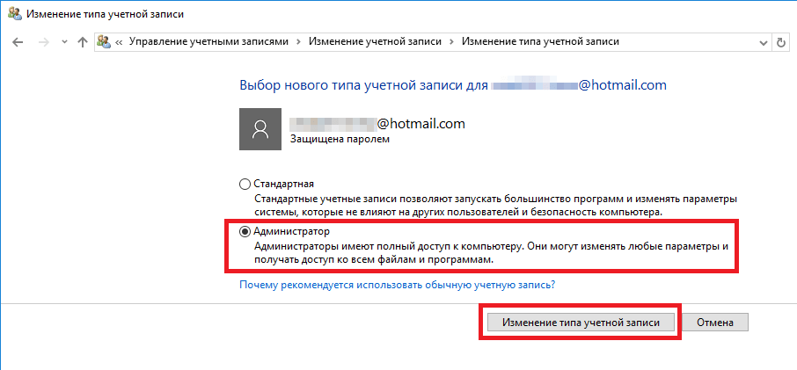
Task: Click the user accounts icon in address bar
Action: click(105, 41)
